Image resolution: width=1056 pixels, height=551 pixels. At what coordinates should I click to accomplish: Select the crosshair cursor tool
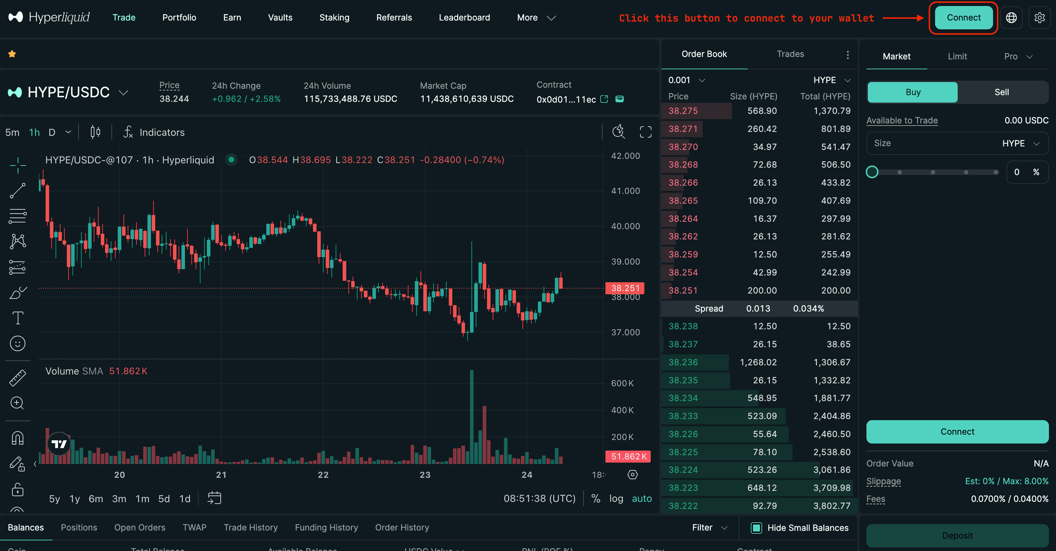click(x=18, y=165)
